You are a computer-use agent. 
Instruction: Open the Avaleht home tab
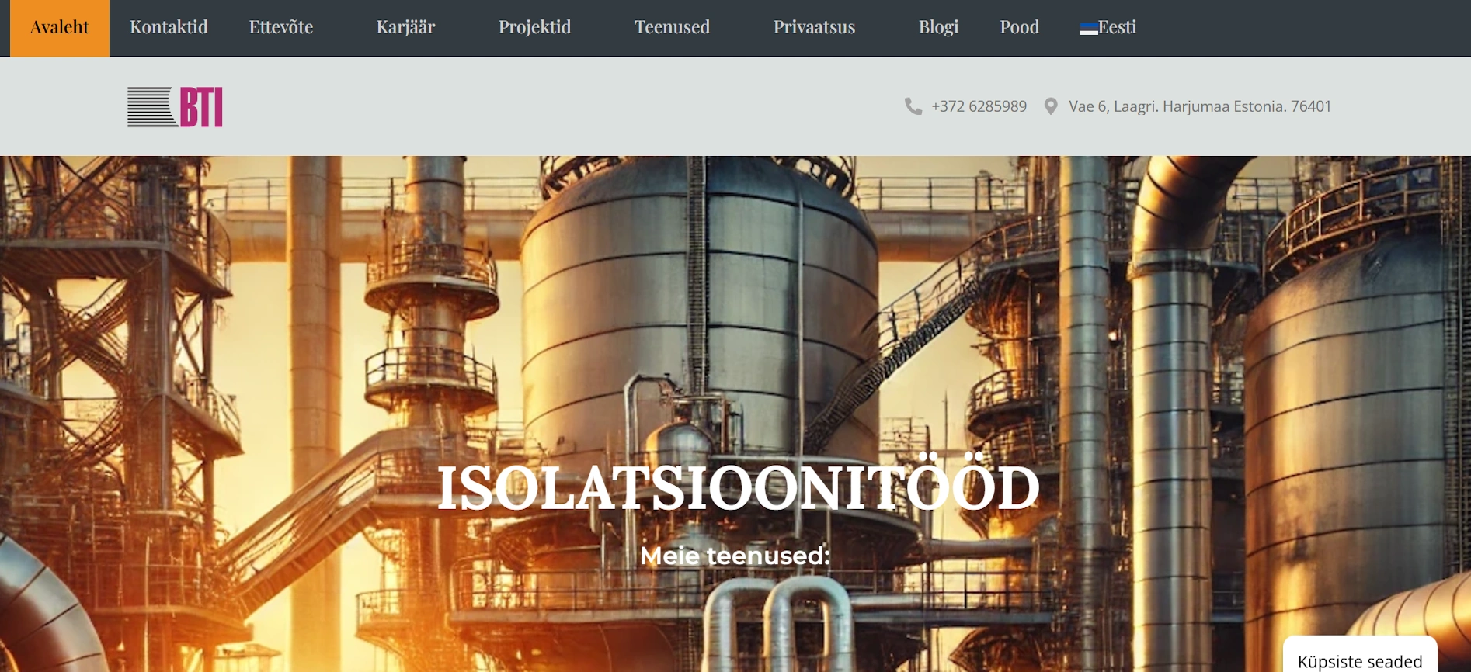(60, 28)
